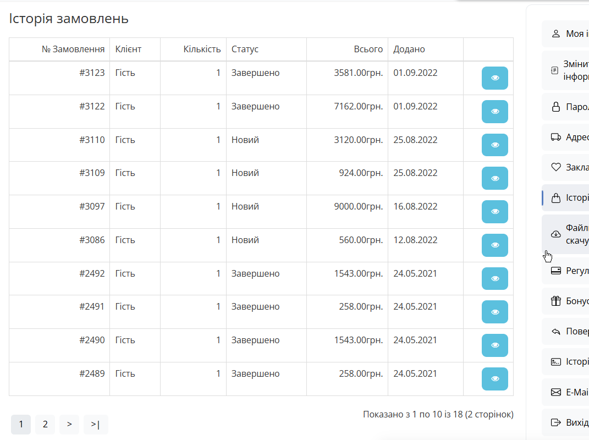View order #2489 details
589x440 pixels.
494,379
